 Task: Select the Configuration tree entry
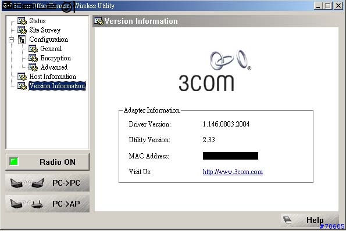pyautogui.click(x=48, y=39)
